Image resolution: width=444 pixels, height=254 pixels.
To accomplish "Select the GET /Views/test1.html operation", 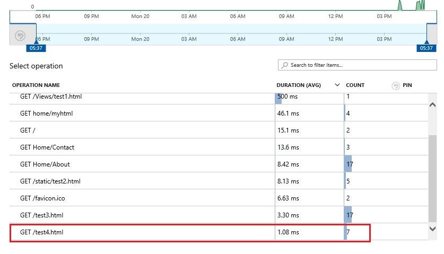I will (51, 97).
